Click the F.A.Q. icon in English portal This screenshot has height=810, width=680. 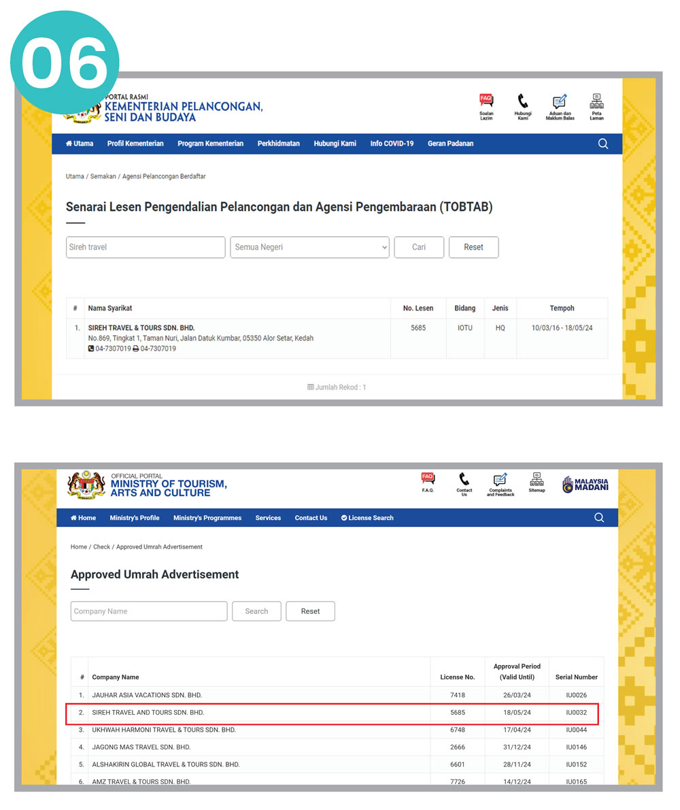[428, 479]
